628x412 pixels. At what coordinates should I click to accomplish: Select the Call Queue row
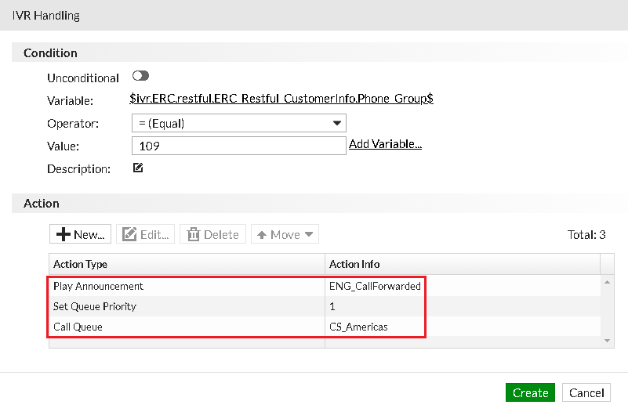(325, 327)
